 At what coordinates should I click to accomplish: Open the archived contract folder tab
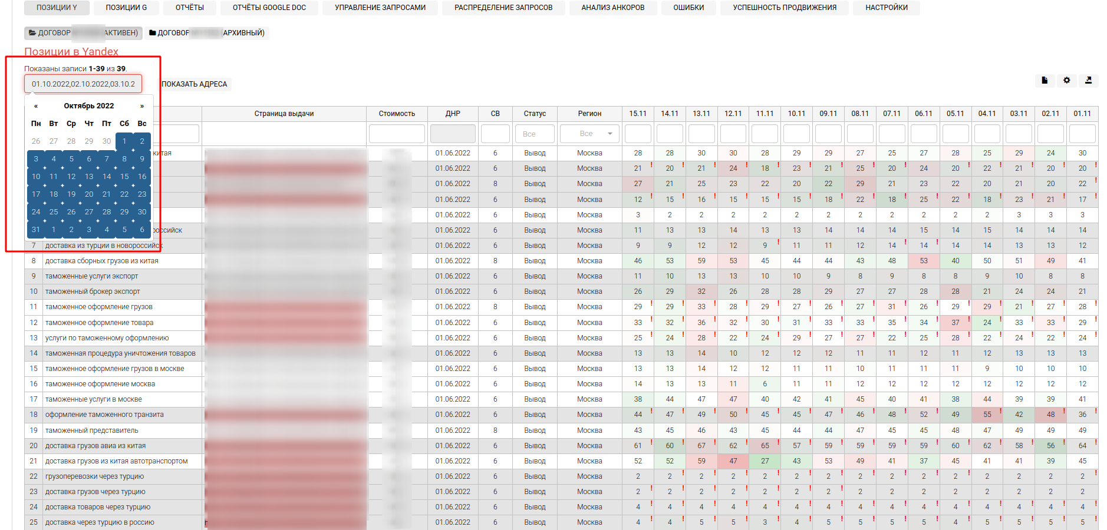207,33
